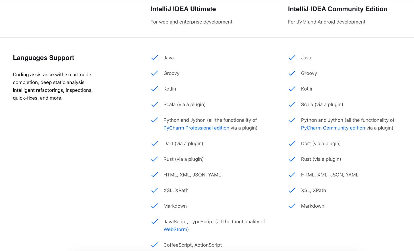Click the checkmark beside Markdown under Ultimate
Image resolution: width=414 pixels, height=251 pixels.
[154, 206]
